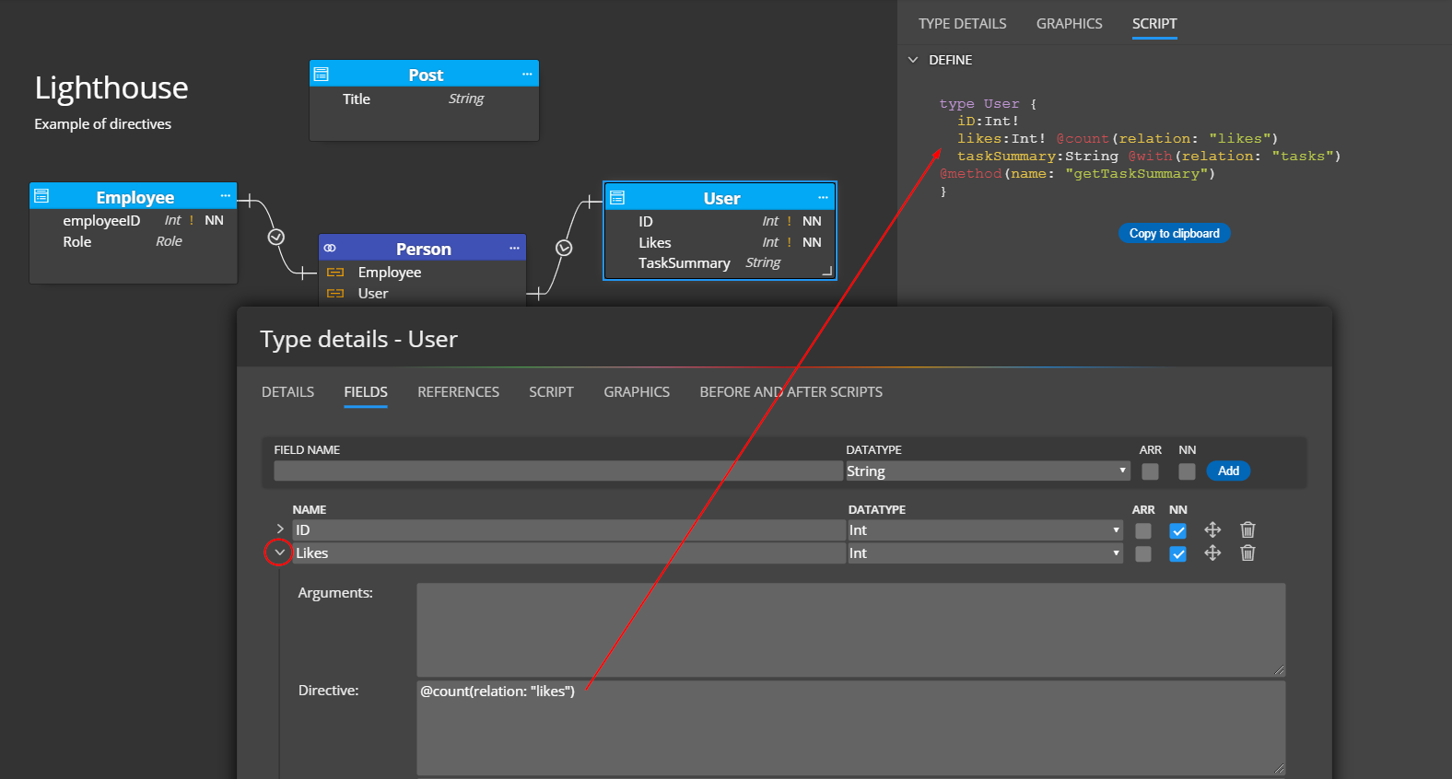Viewport: 1452px width, 779px height.
Task: Open the Post table ellipsis menu
Action: (x=527, y=74)
